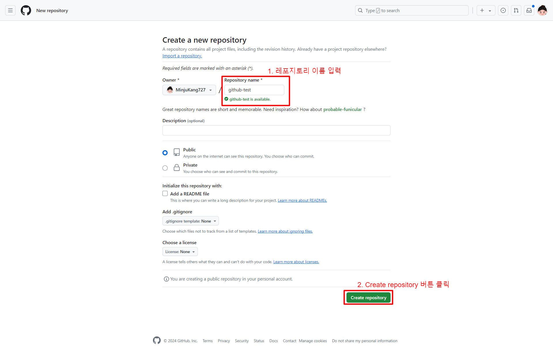Viewport: 553px width, 358px height.
Task: Click the Terms footer link
Action: 207,341
